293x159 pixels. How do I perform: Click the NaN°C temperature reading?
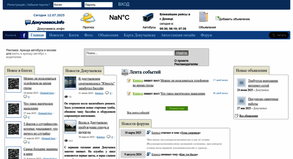[119, 18]
